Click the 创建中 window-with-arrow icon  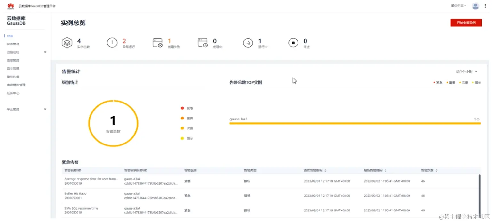coord(203,43)
